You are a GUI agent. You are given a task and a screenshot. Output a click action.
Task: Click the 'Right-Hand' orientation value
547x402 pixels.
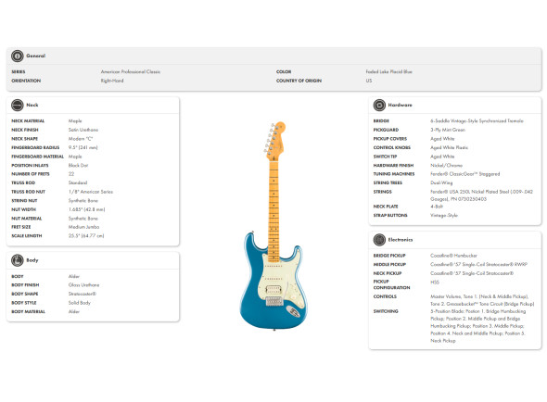(112, 81)
